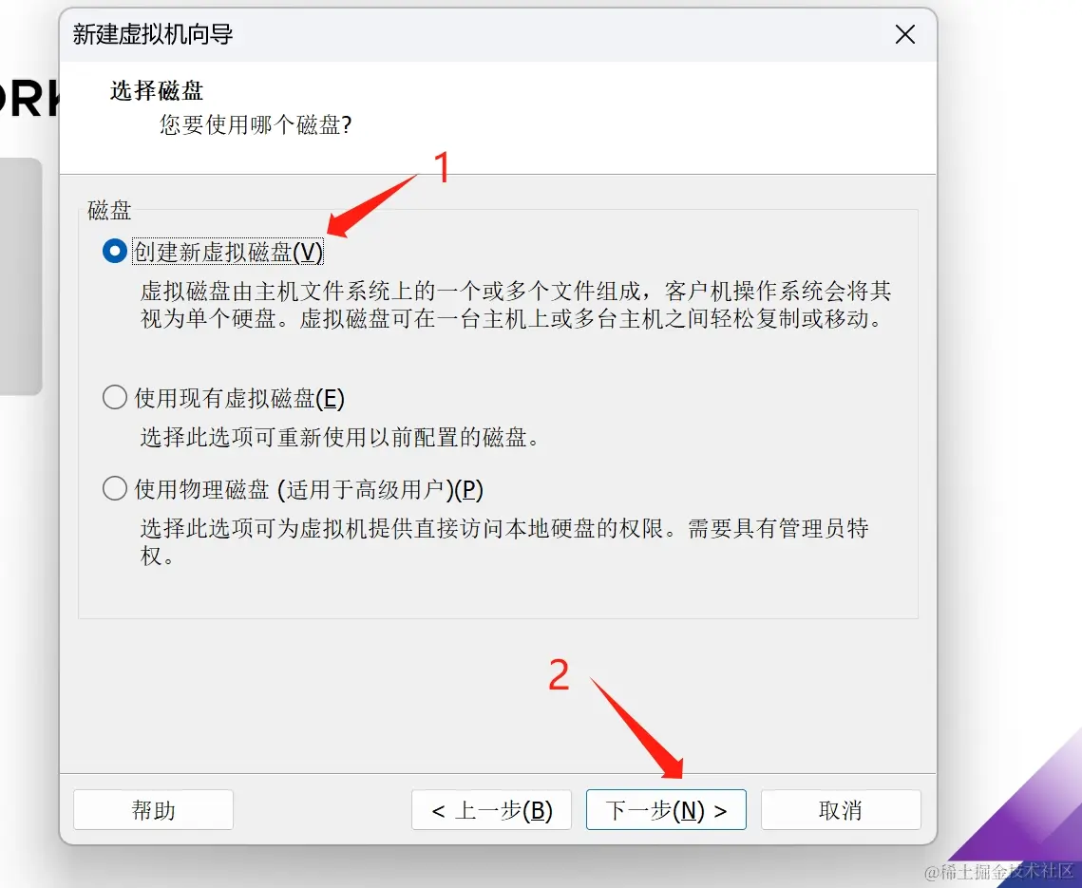Viewport: 1082px width, 888px height.
Task: Close the 新建虚拟机向导 dialog with X
Action: click(x=904, y=34)
